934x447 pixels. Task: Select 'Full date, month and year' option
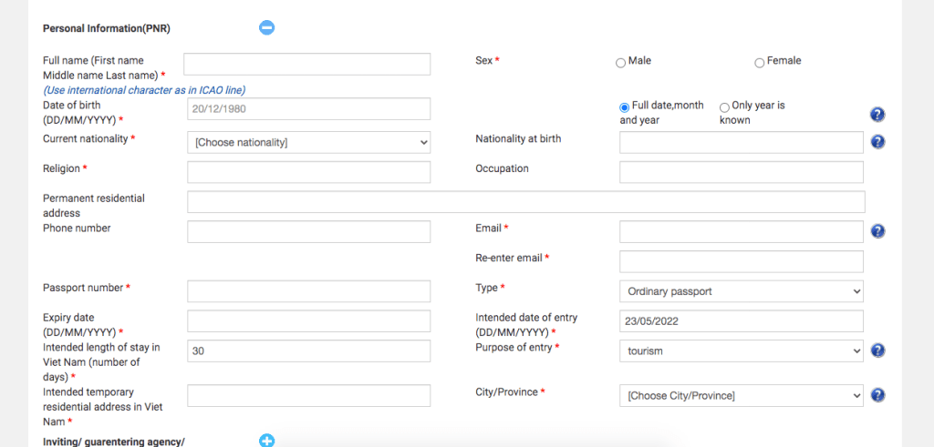pyautogui.click(x=625, y=107)
